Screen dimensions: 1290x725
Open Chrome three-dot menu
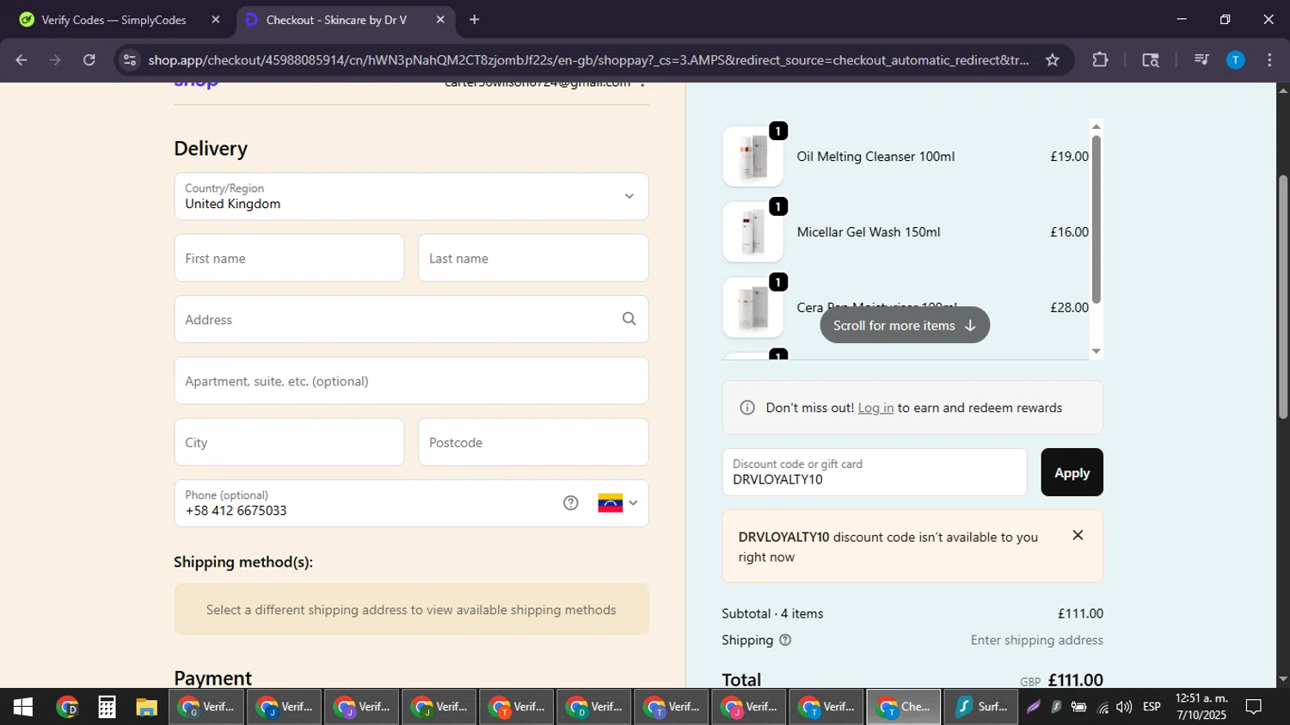click(1269, 60)
